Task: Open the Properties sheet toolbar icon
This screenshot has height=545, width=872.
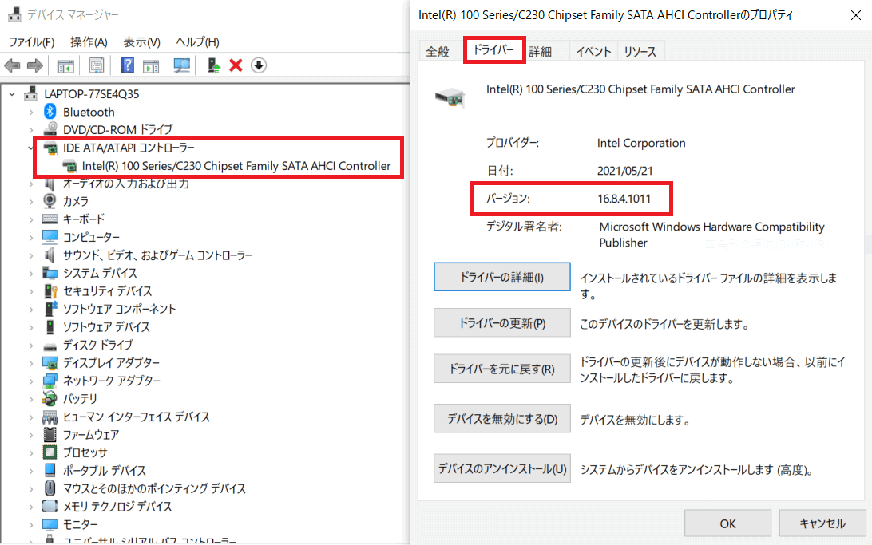Action: [96, 65]
